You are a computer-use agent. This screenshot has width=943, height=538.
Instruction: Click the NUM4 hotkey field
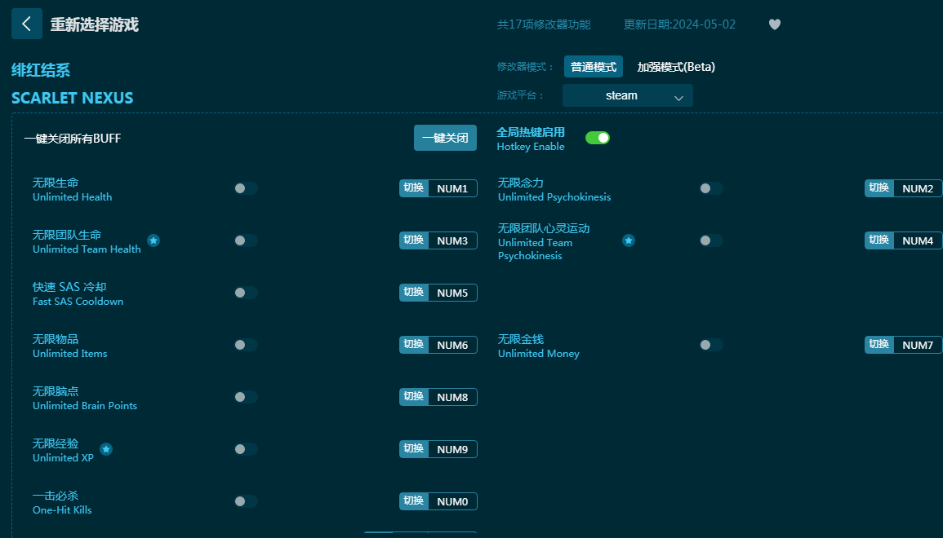pyautogui.click(x=919, y=240)
